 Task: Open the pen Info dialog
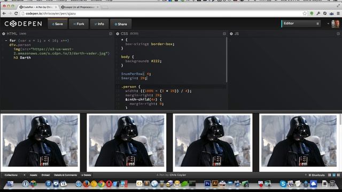pyautogui.click(x=99, y=24)
